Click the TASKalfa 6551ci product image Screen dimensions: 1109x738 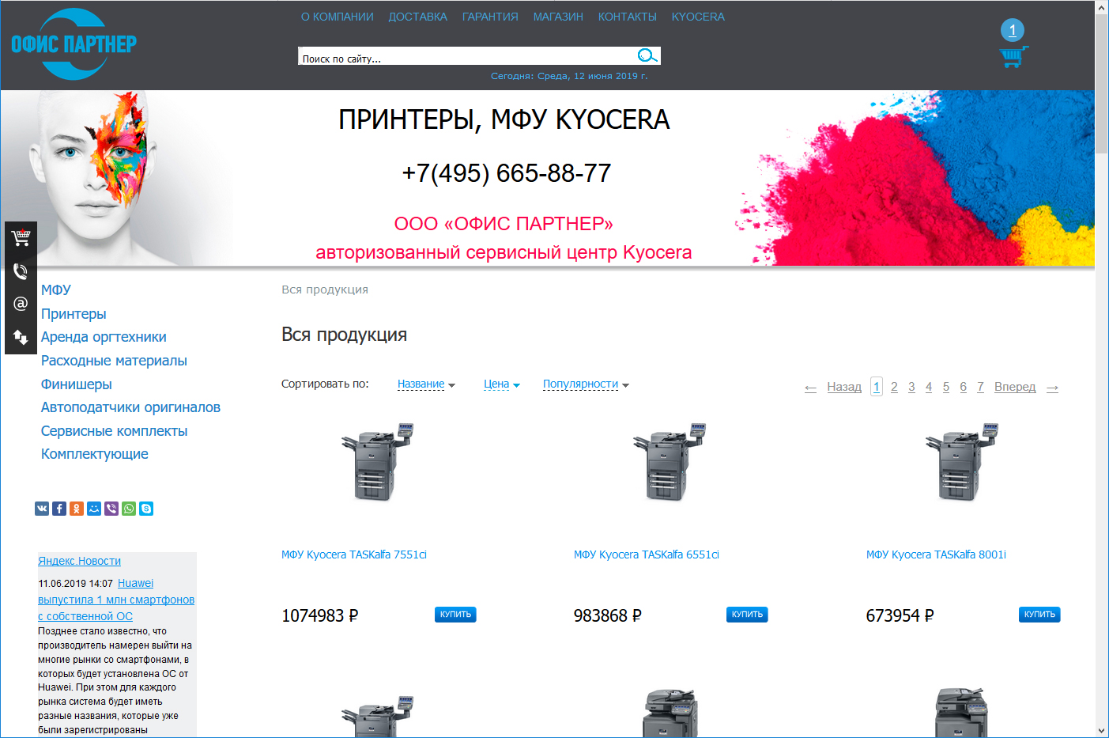[670, 462]
